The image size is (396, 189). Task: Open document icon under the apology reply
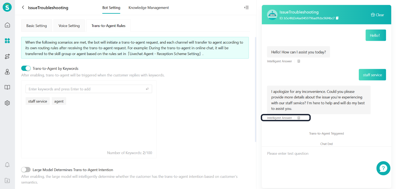tap(299, 118)
